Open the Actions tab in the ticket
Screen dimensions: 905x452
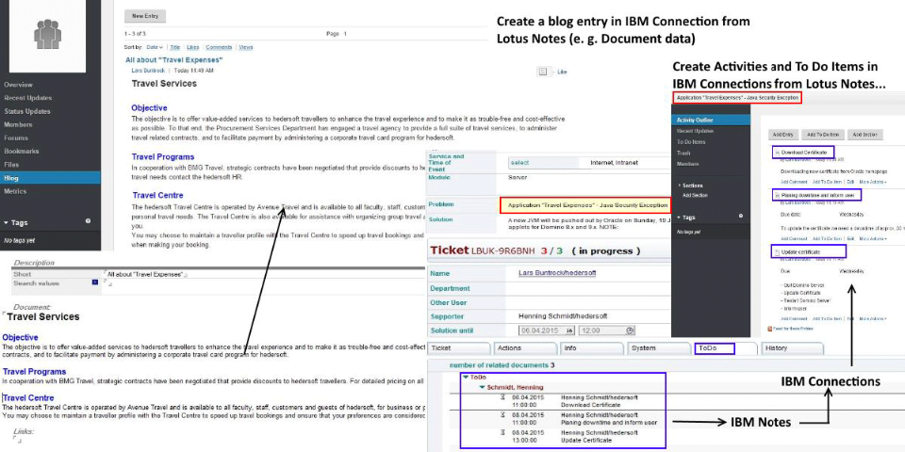point(508,348)
